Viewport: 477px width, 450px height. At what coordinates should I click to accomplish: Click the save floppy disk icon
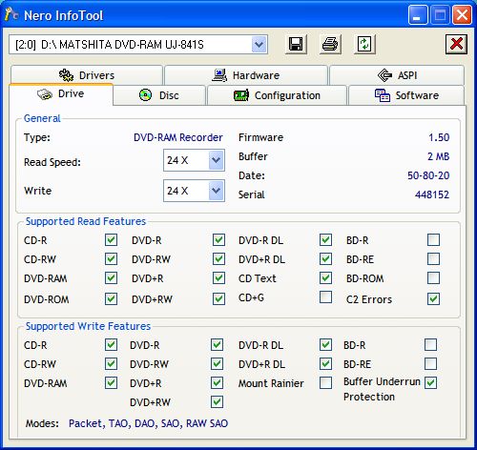tap(296, 44)
